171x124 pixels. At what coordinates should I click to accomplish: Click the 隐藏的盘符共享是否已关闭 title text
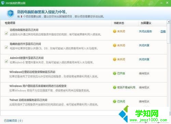[x=25, y=44]
